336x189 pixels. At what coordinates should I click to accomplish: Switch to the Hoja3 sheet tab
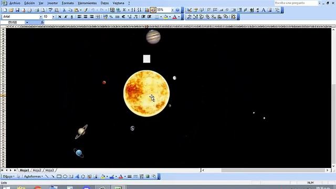pos(49,170)
